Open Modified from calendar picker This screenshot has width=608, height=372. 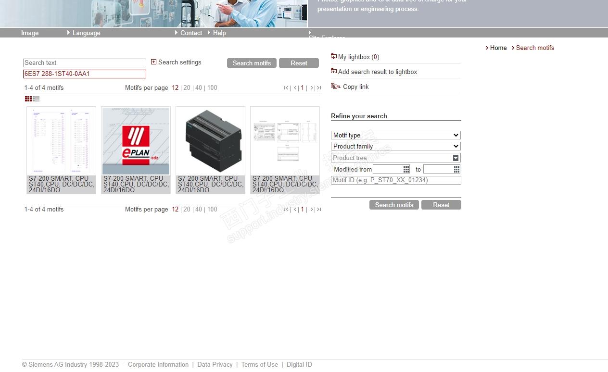point(406,169)
